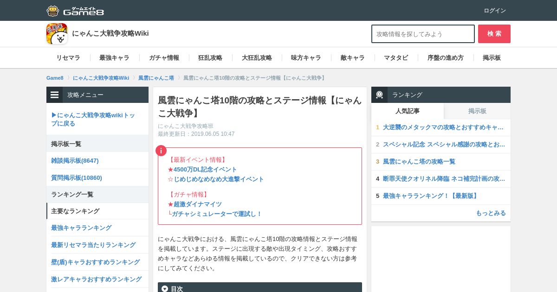Viewport: 557px width, 292px height.
Task: Open the 味方キャラ menu item
Action: click(x=306, y=58)
